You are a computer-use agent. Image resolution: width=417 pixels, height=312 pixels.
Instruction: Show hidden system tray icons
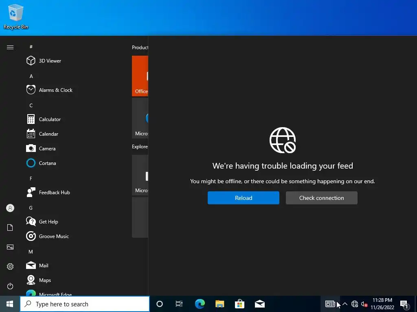(345, 304)
